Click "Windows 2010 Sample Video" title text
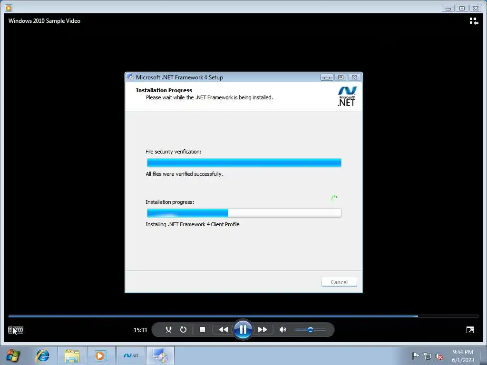 [x=44, y=21]
